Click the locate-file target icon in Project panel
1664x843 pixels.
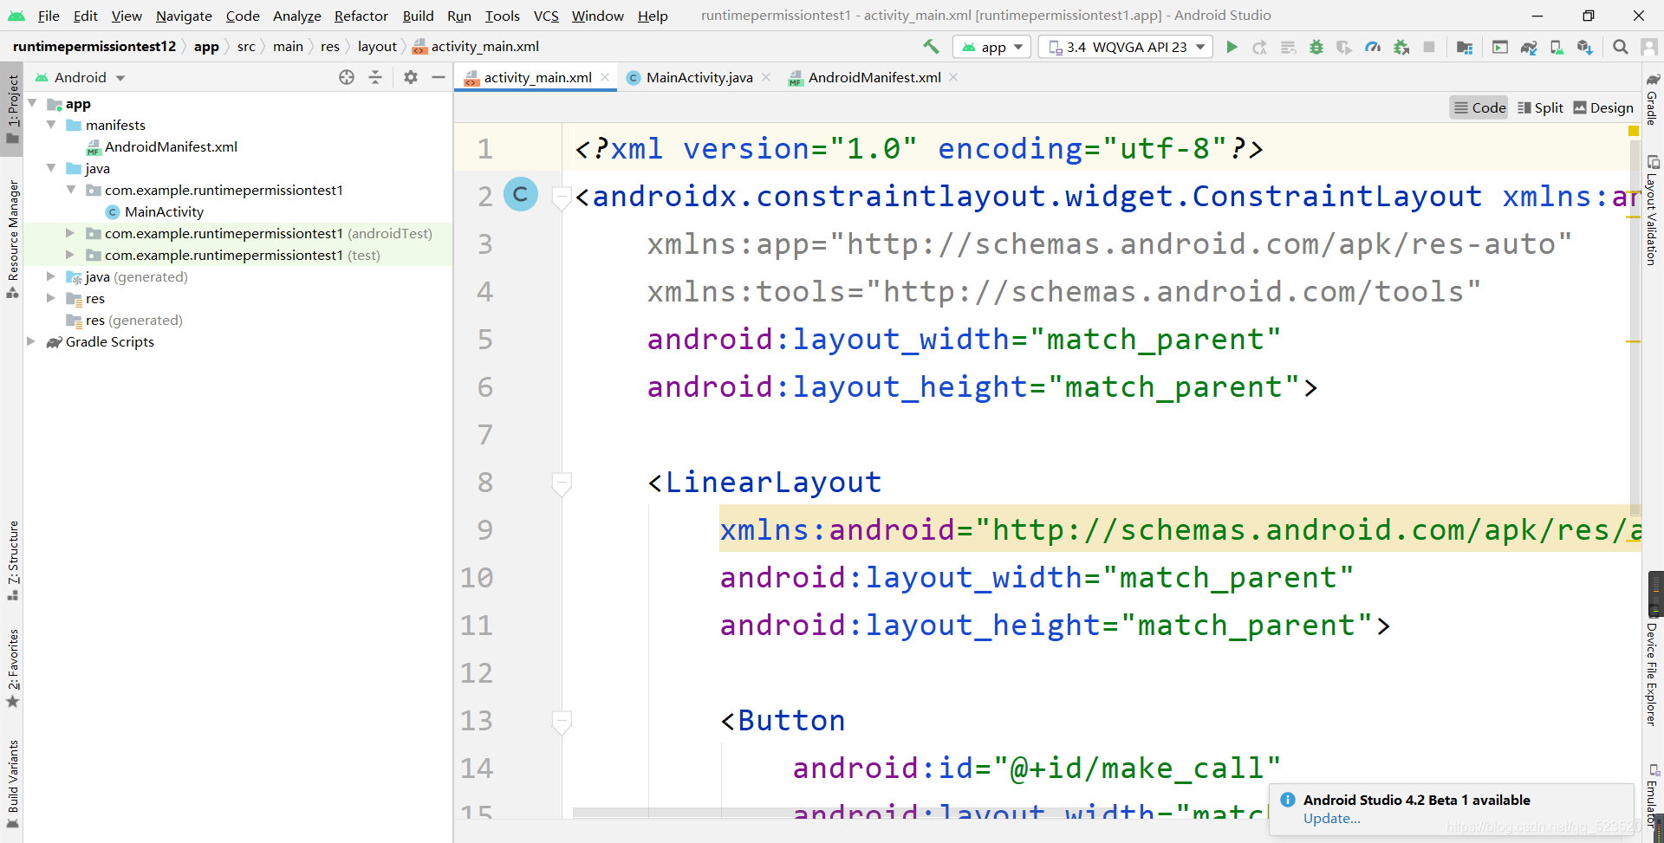[x=347, y=77]
